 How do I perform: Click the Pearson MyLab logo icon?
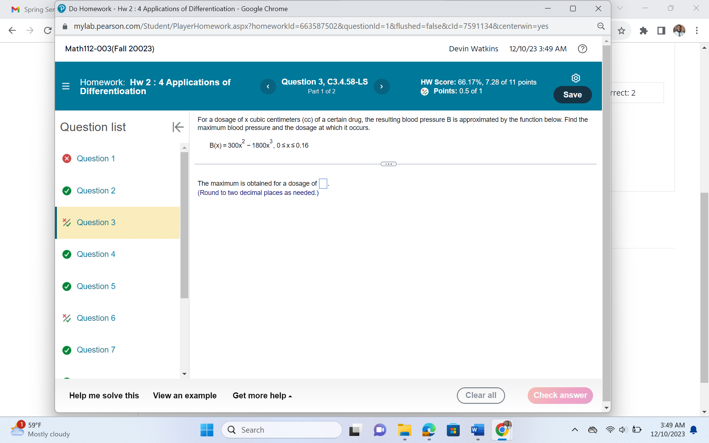61,9
